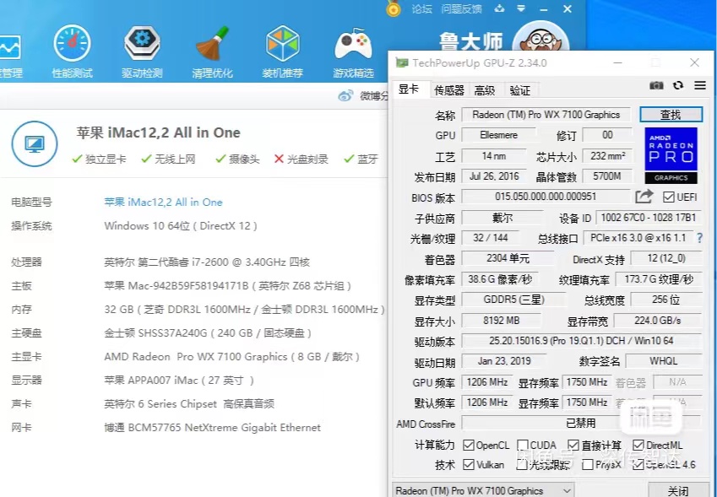717x497 pixels.
Task: Click the 独立显卡 feature label
Action: point(106,159)
